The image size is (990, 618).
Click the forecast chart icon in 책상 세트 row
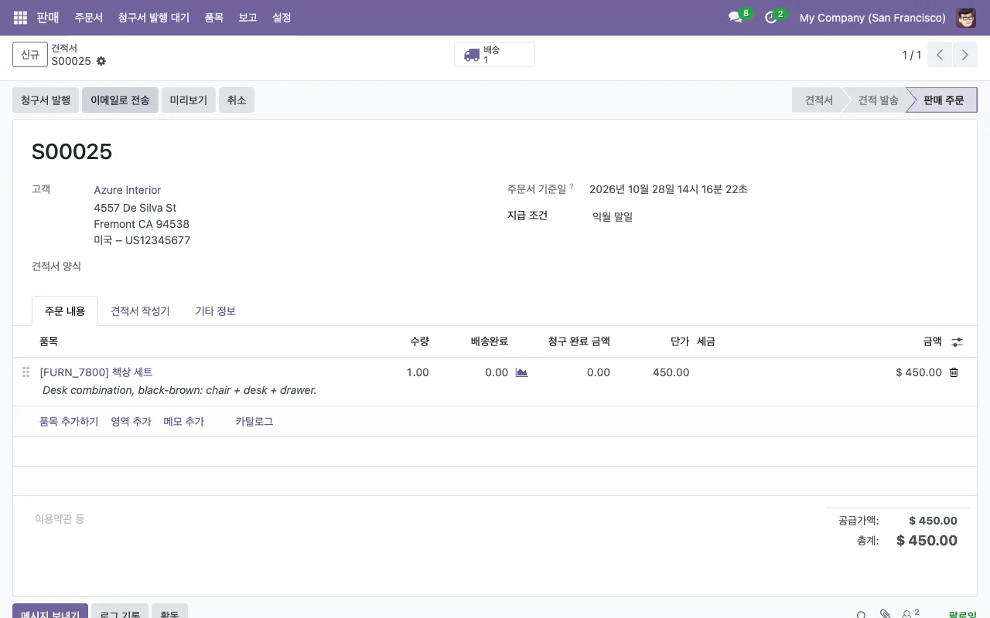tap(521, 372)
